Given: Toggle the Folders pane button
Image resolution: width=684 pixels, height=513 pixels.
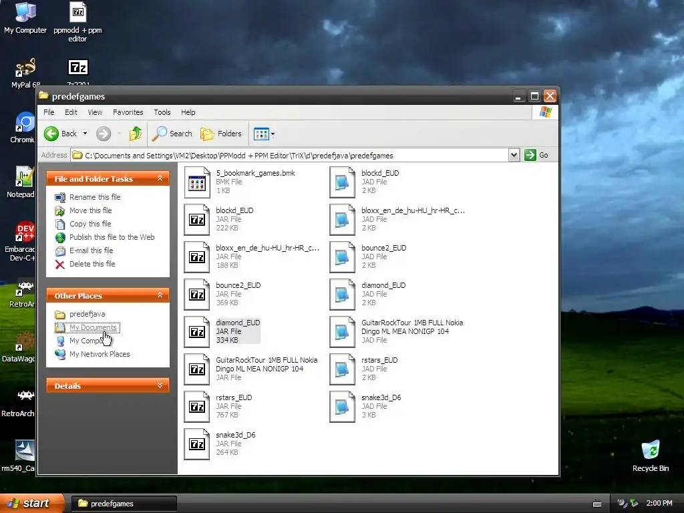Looking at the screenshot, I should tap(221, 134).
